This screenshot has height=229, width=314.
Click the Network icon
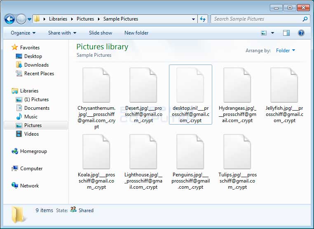click(14, 185)
